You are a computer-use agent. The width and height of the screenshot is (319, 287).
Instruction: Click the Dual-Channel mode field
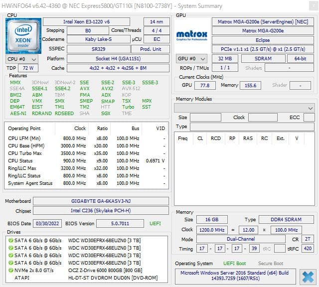(x=241, y=239)
